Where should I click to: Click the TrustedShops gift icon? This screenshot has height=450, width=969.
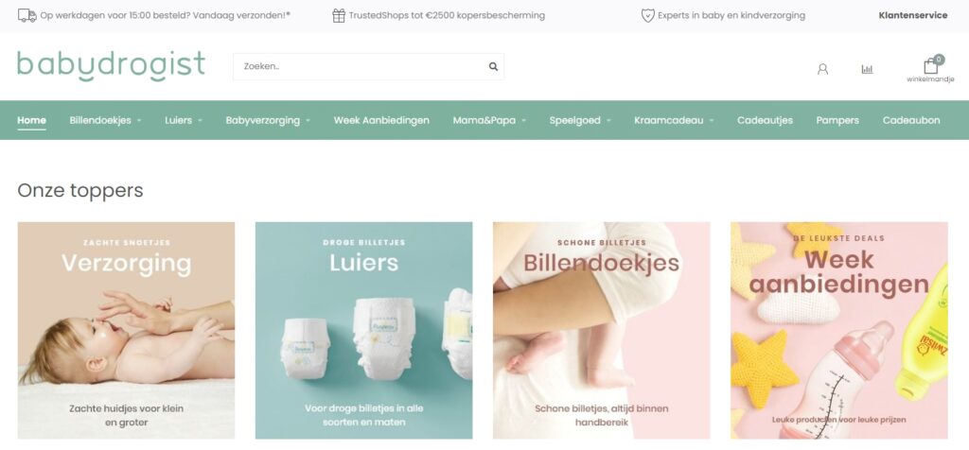339,15
